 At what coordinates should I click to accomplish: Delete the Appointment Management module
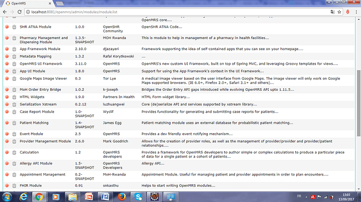(14, 175)
